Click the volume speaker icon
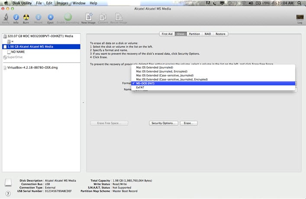Viewport: 306px width, 199px height. point(251,3)
